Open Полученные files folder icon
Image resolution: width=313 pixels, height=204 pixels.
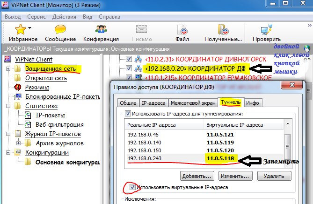tap(223, 29)
